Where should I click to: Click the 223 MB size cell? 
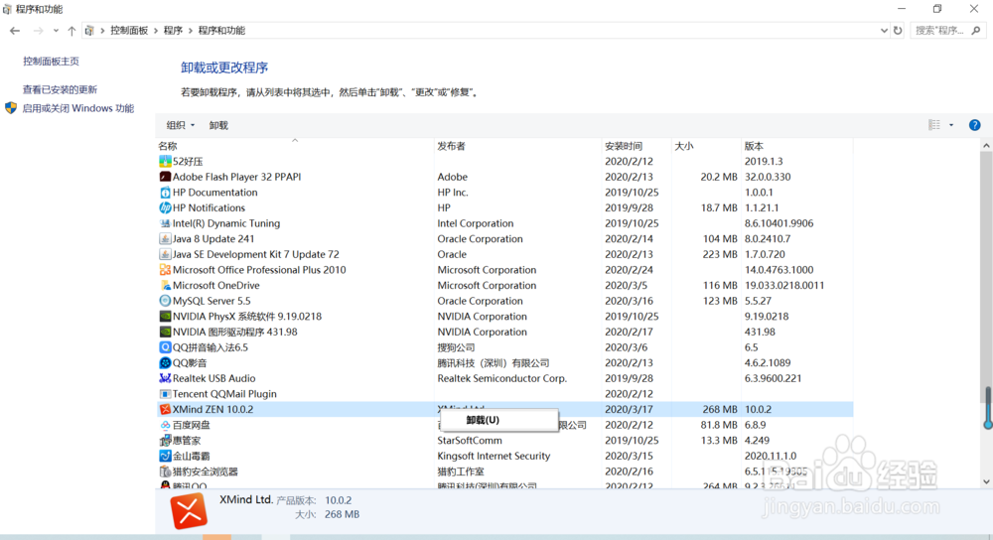[x=720, y=254]
